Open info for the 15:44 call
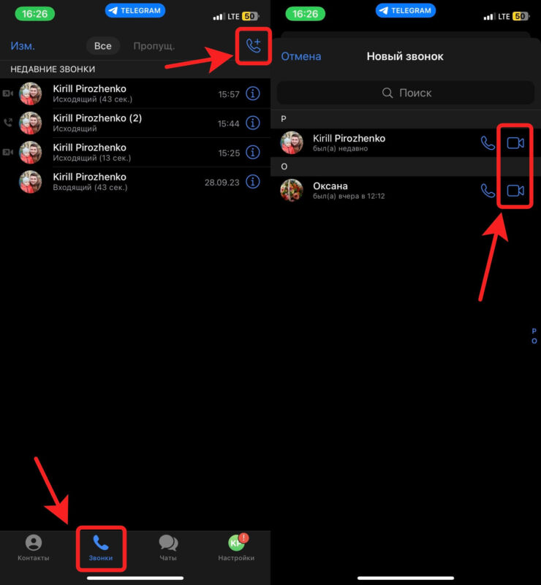541x585 pixels. 253,123
